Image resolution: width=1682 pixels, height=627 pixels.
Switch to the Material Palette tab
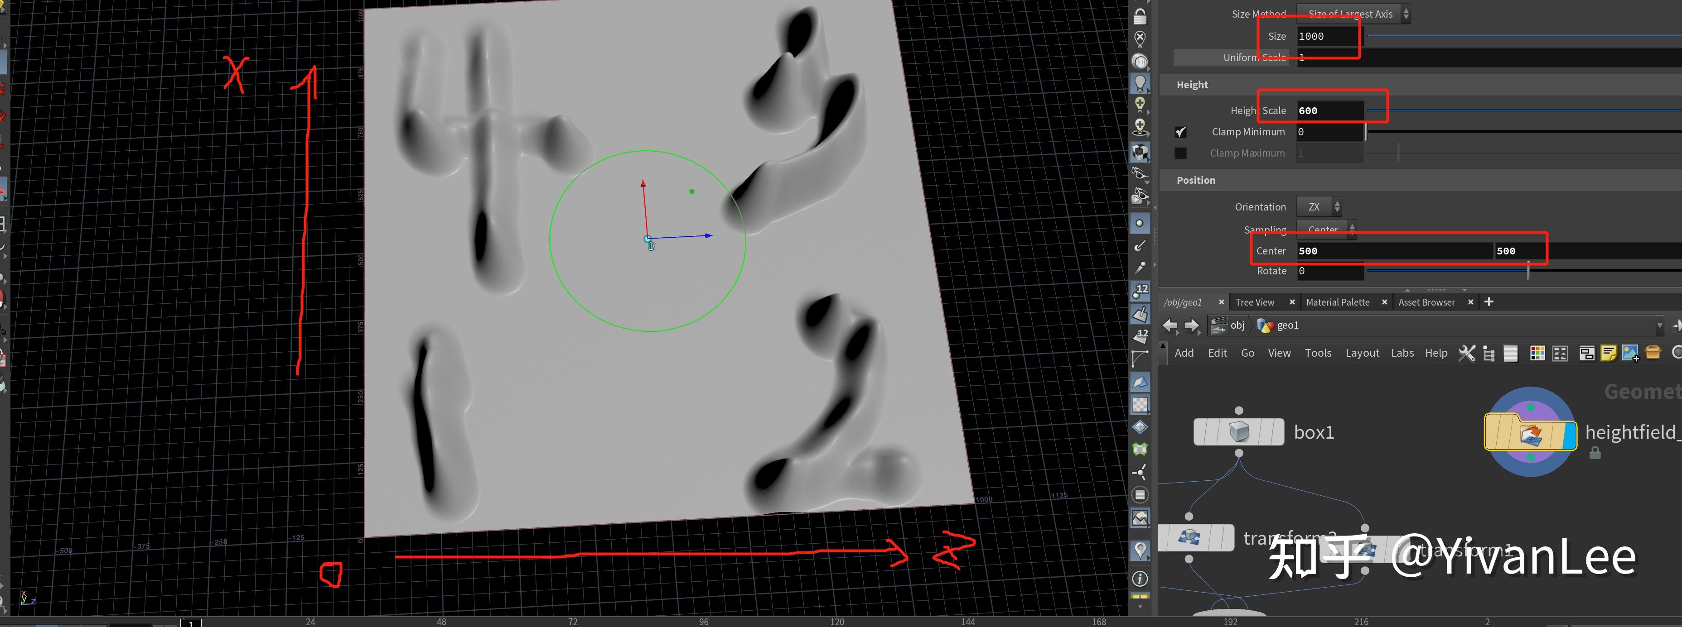tap(1338, 302)
